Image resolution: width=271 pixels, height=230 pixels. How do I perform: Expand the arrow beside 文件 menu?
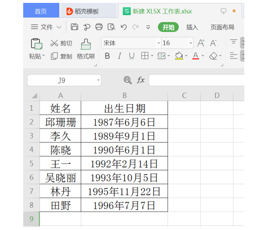(59, 27)
